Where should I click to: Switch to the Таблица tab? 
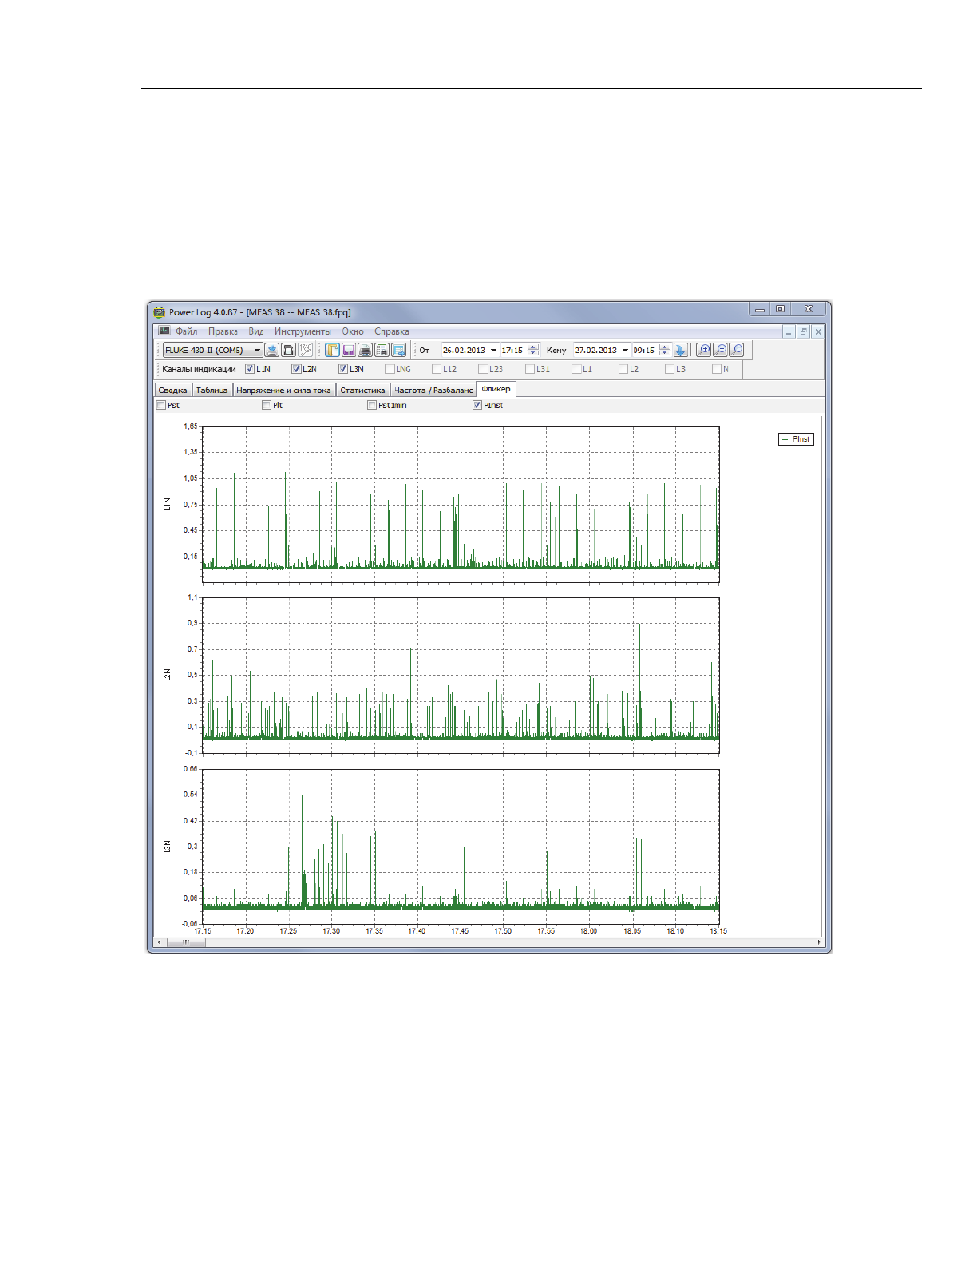click(x=212, y=390)
